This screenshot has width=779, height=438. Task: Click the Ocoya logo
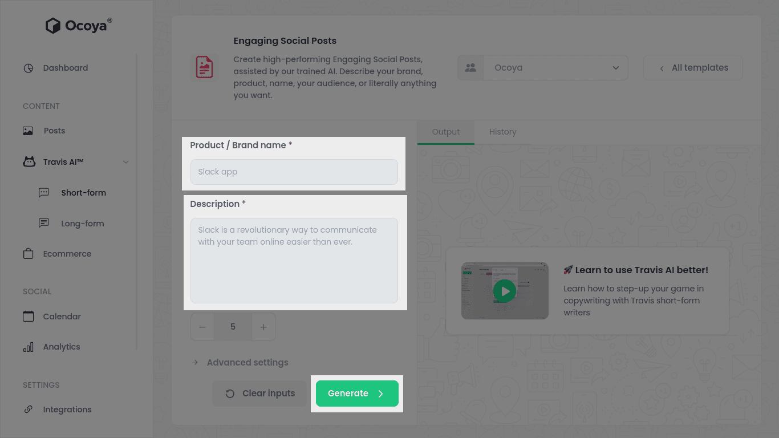(x=79, y=26)
